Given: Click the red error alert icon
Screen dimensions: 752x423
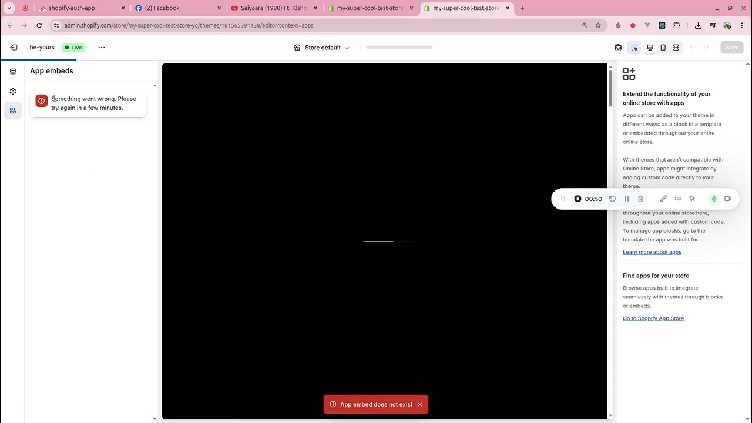Looking at the screenshot, I should click(x=41, y=101).
